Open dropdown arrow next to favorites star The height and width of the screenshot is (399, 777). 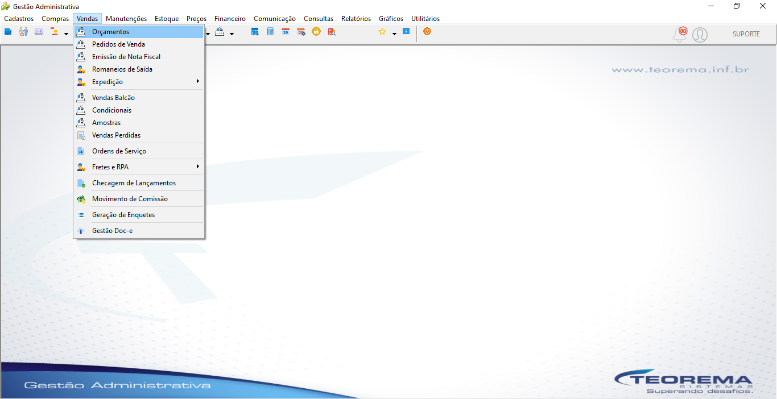[x=394, y=34]
